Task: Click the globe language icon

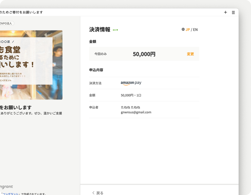Action: (183, 29)
